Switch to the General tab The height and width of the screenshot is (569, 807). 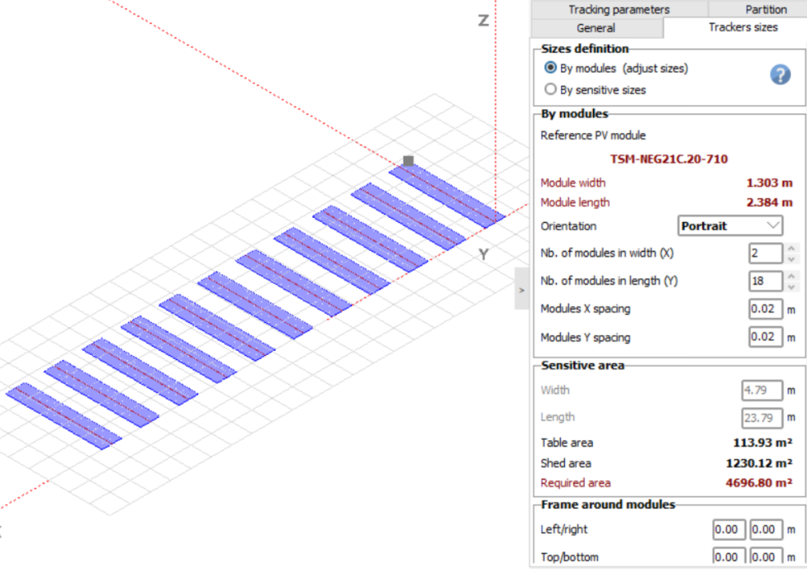click(596, 27)
